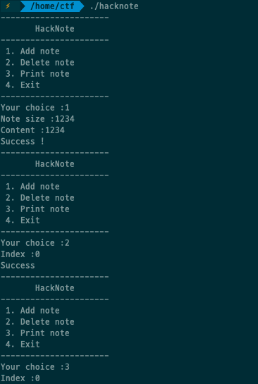Screen dimensions: 258x384
Task: Click the "Your choice :3" line
Action: coord(35,366)
